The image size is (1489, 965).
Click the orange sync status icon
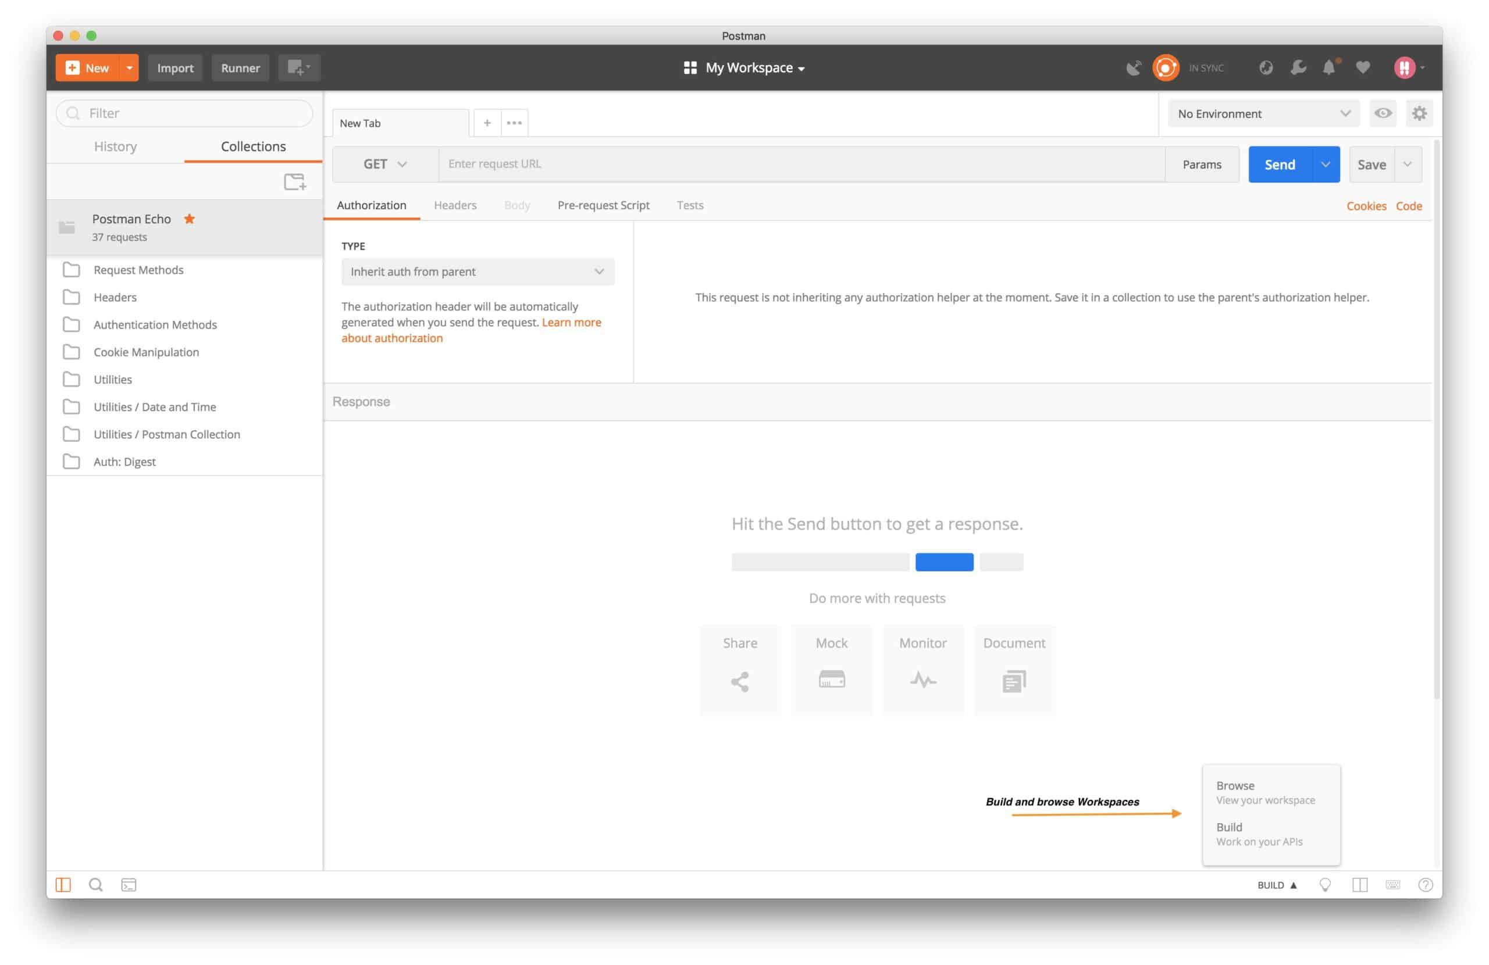[1166, 67]
